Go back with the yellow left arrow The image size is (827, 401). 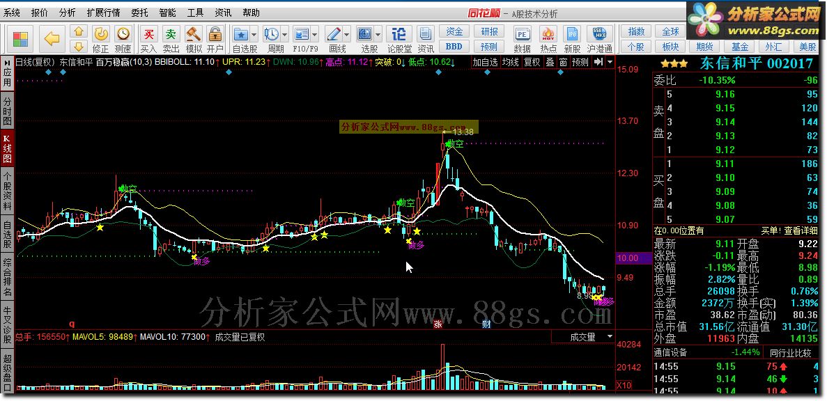click(x=52, y=38)
